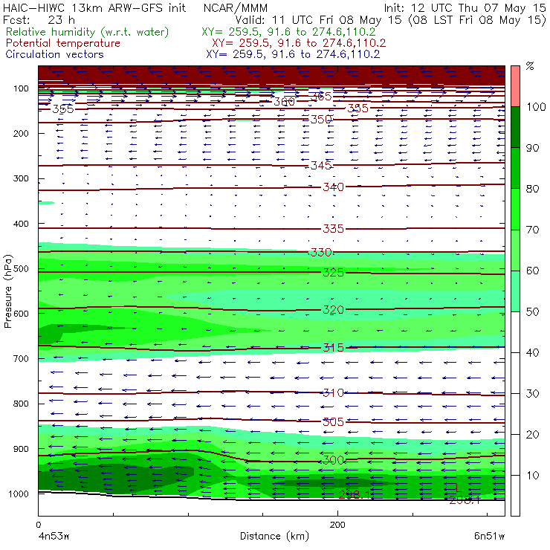Viewport: 550px width, 550px height.
Task: Click the '400' pressure axis tick label
Action: click(21, 224)
